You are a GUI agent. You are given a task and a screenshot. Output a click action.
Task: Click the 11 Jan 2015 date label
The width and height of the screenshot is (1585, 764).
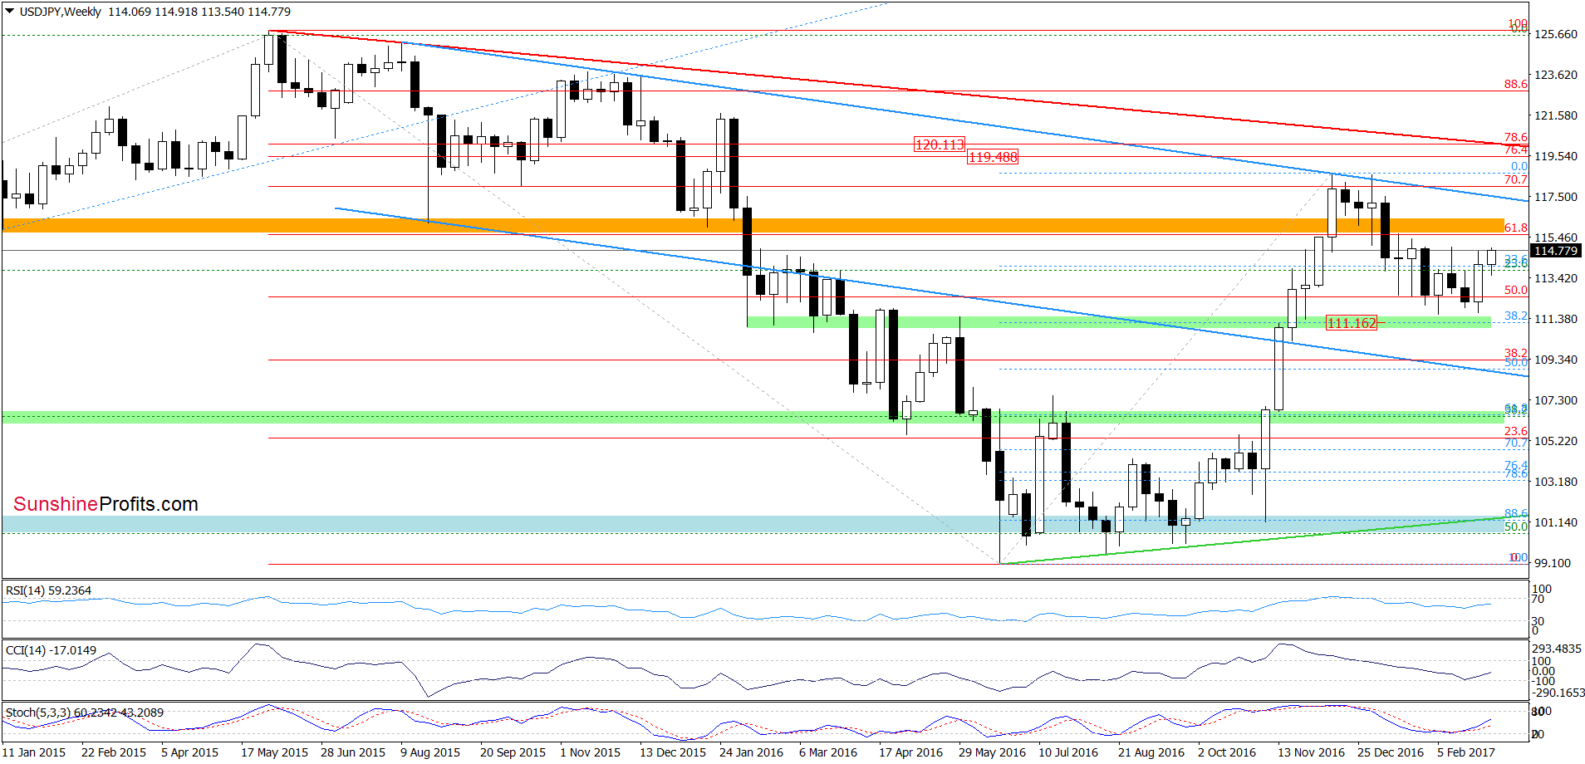tap(34, 752)
